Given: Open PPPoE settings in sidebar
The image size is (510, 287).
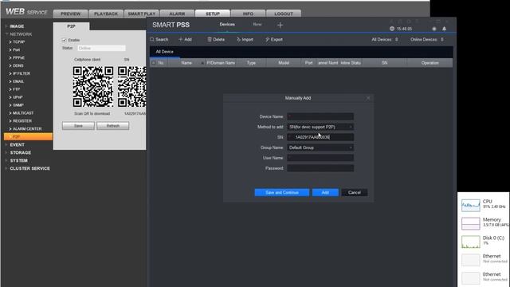Looking at the screenshot, I should coord(18,57).
